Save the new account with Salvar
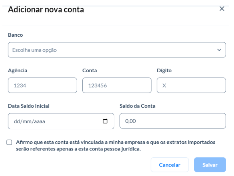The image size is (234, 176). click(x=210, y=165)
